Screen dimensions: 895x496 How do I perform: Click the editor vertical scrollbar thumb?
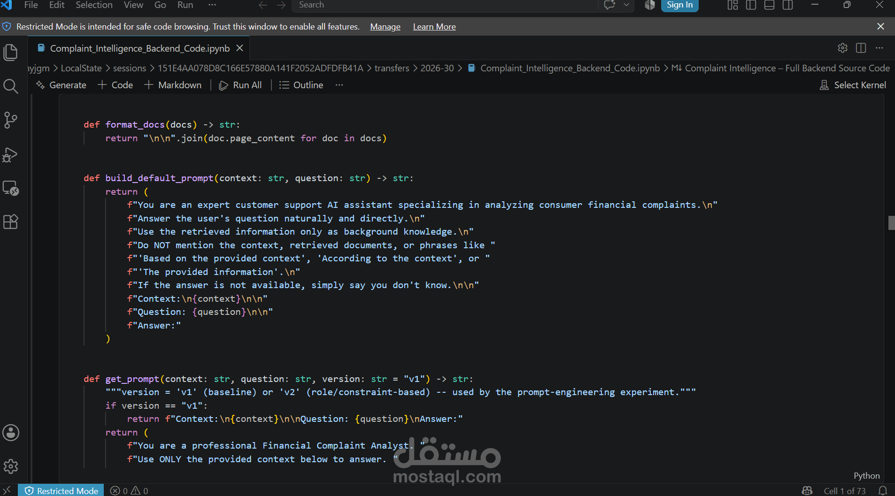click(x=891, y=222)
